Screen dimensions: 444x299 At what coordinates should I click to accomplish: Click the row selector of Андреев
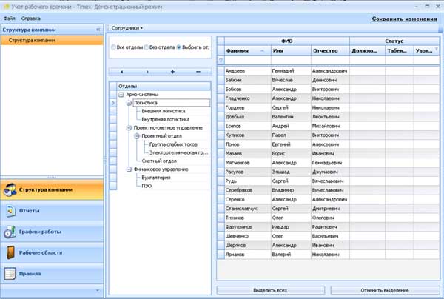[x=221, y=71]
